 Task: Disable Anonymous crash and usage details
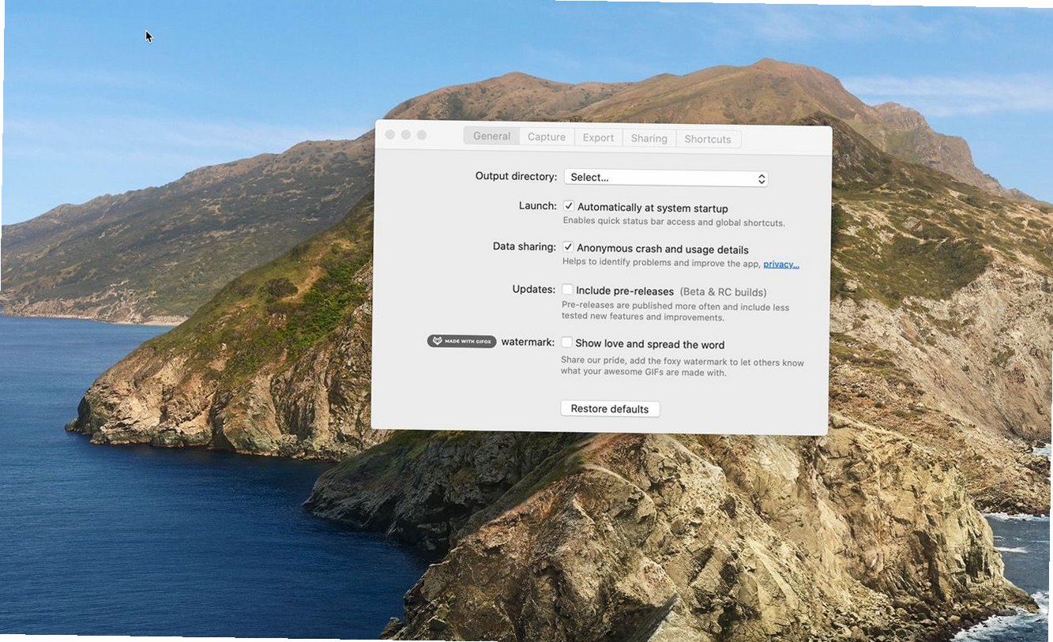(568, 247)
